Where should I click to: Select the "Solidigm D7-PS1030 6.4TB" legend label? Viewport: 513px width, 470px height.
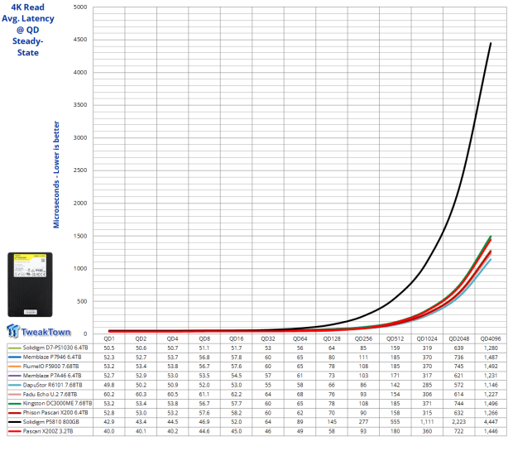pyautogui.click(x=55, y=348)
